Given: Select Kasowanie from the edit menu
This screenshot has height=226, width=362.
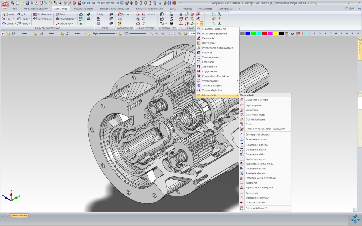Looking at the screenshot, I should coord(208,38).
